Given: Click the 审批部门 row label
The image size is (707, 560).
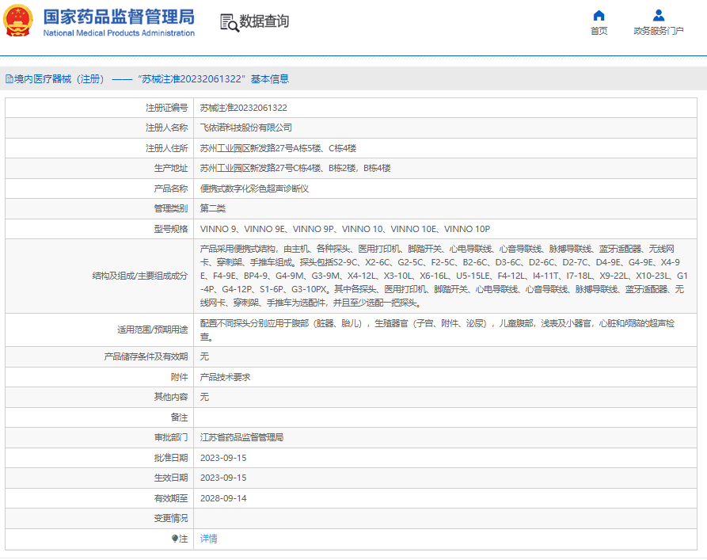Looking at the screenshot, I should [x=171, y=438].
